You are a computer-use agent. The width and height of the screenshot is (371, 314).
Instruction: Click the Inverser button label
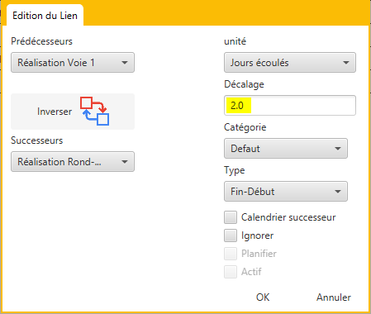pos(55,112)
